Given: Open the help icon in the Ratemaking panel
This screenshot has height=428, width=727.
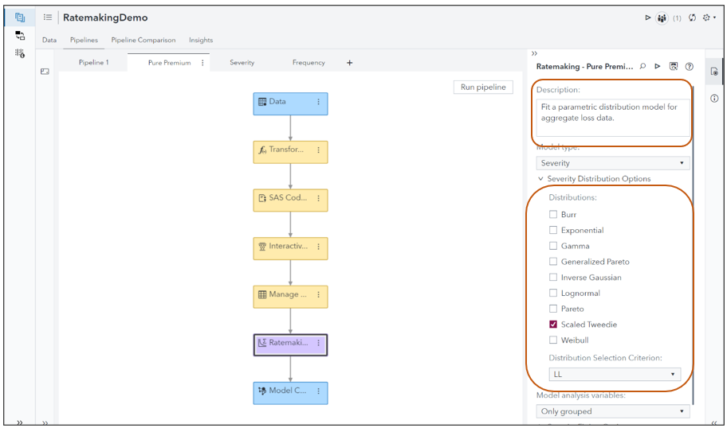Looking at the screenshot, I should coord(690,67).
